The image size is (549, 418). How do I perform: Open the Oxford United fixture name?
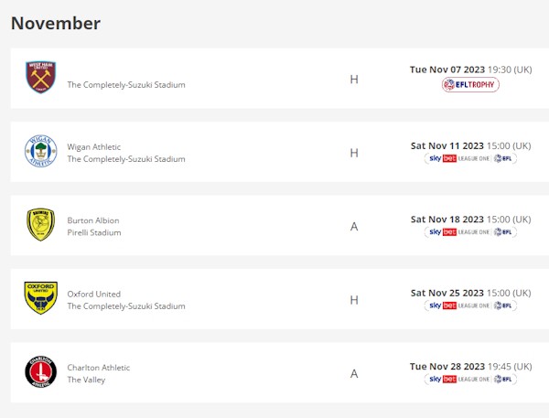93,294
